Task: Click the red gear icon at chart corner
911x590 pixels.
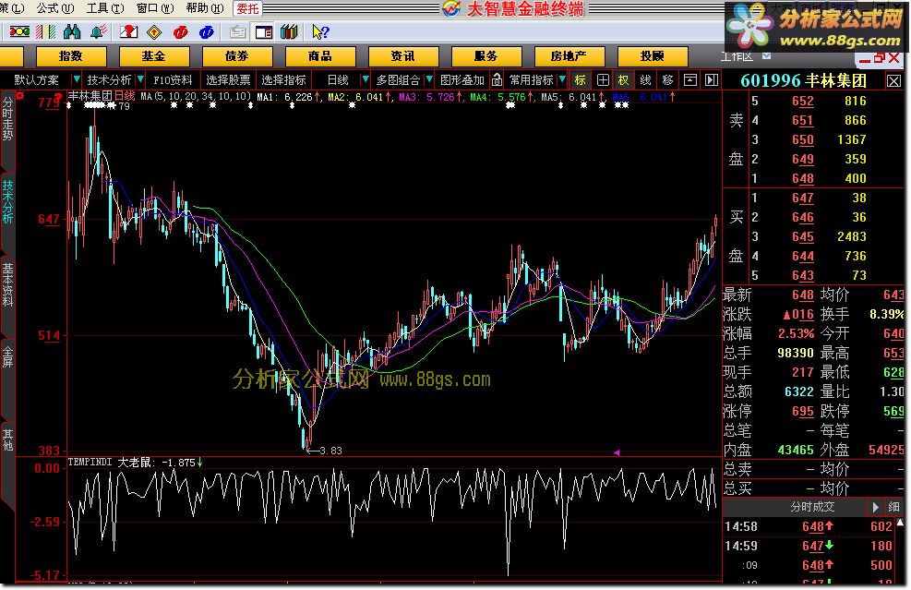Action: [20, 96]
